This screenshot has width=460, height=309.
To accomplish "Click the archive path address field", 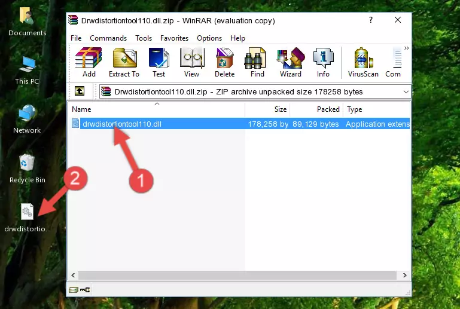I will (x=255, y=92).
